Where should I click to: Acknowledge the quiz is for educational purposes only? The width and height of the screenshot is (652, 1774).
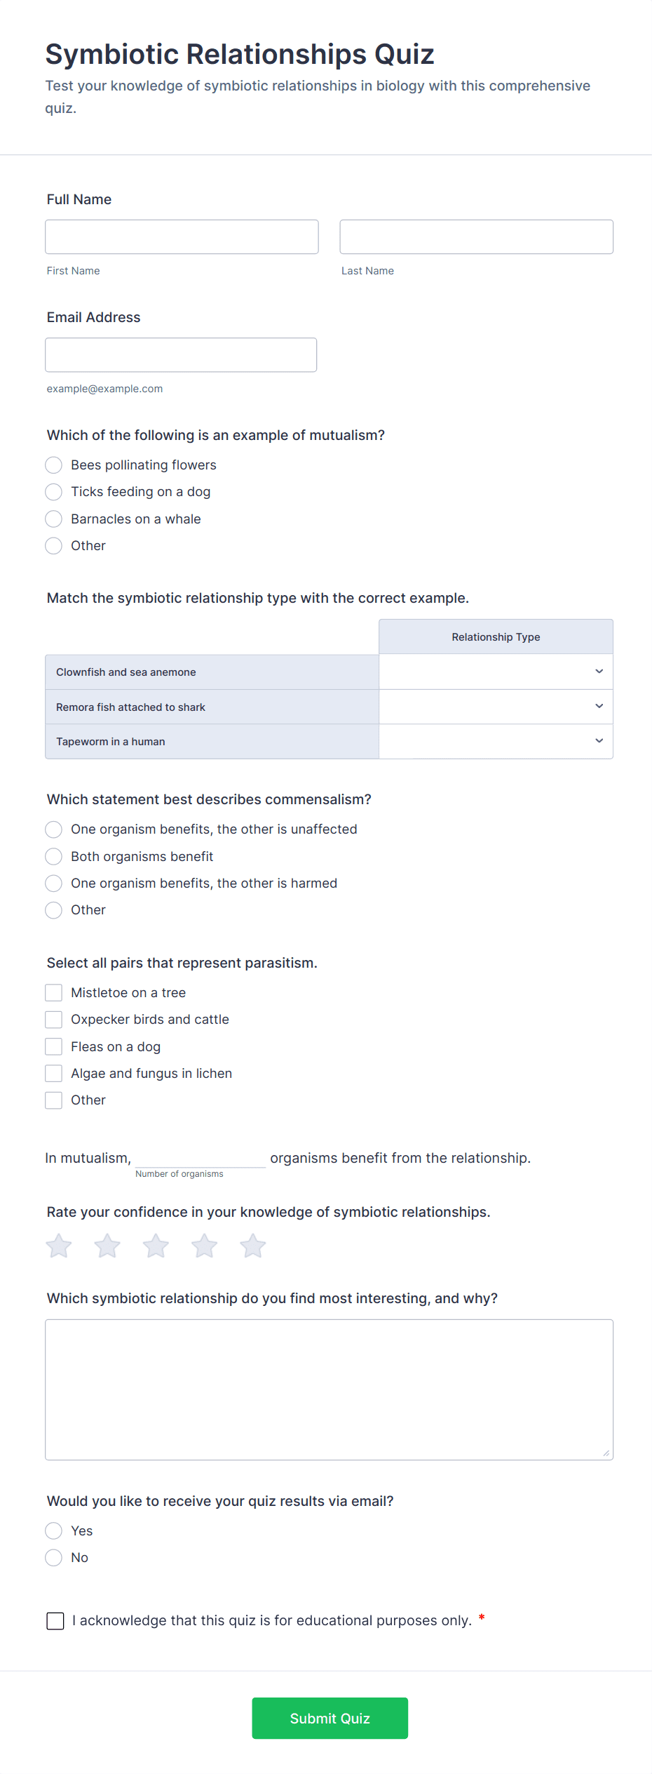[55, 1621]
